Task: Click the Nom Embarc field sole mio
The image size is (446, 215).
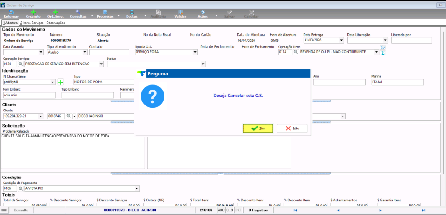Action: [x=29, y=95]
